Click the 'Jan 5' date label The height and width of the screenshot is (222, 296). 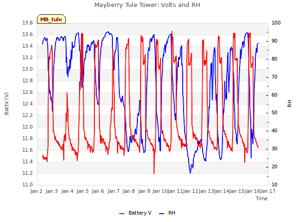[83, 191]
